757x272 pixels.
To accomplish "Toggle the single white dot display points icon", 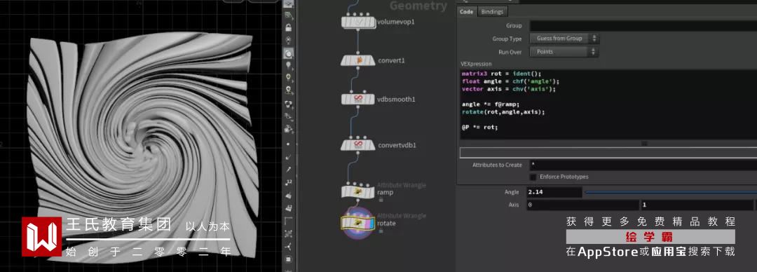I will 289,144.
